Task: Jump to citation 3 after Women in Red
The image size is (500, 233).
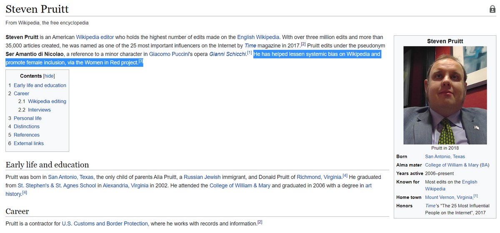Action: coord(140,61)
